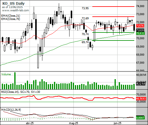
Task: Select the Volume pane label
Action: point(6,74)
